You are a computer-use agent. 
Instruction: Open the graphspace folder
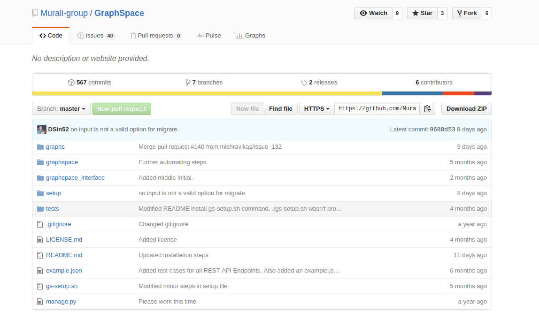click(x=62, y=162)
